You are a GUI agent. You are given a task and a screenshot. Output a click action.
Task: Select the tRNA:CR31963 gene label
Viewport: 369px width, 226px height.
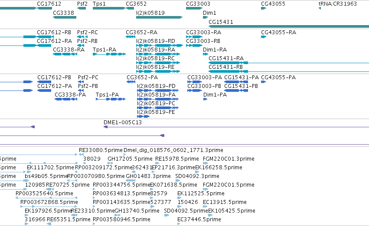337,4
